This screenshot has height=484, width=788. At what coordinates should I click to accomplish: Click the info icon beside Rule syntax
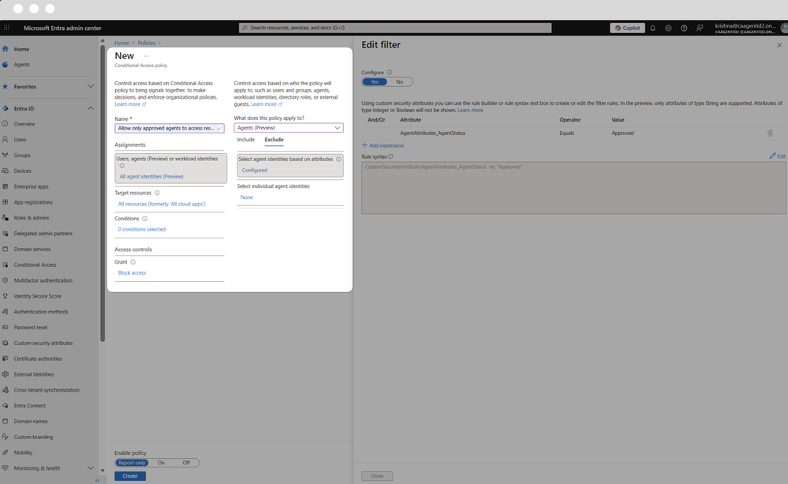pos(390,156)
